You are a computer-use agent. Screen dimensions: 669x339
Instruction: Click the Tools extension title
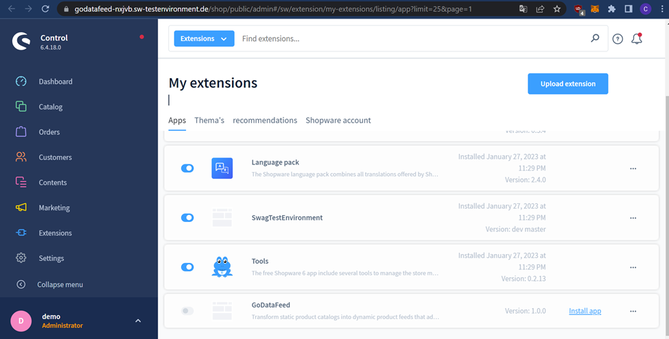(x=260, y=261)
